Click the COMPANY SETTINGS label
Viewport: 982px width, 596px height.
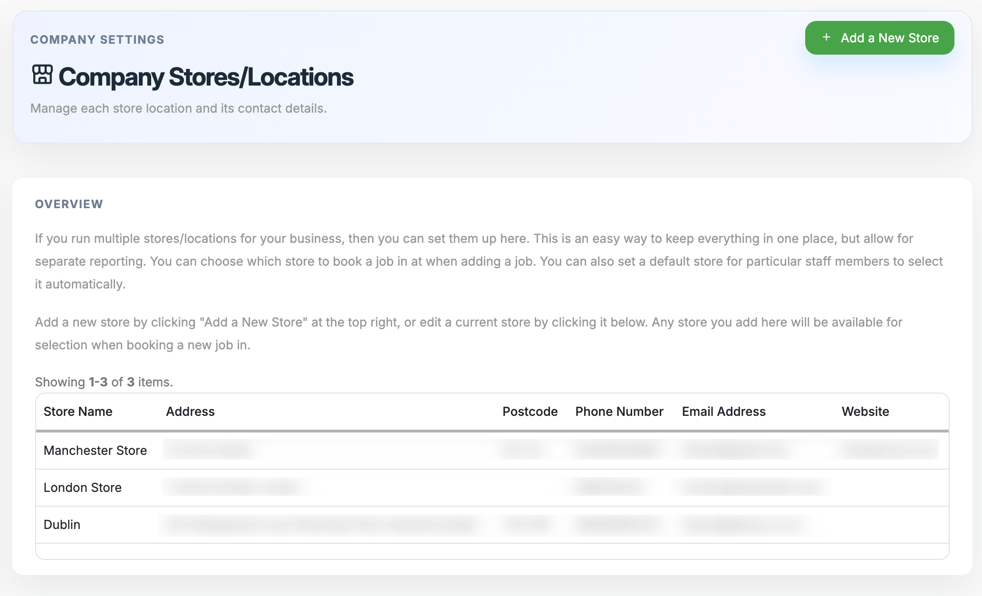97,39
